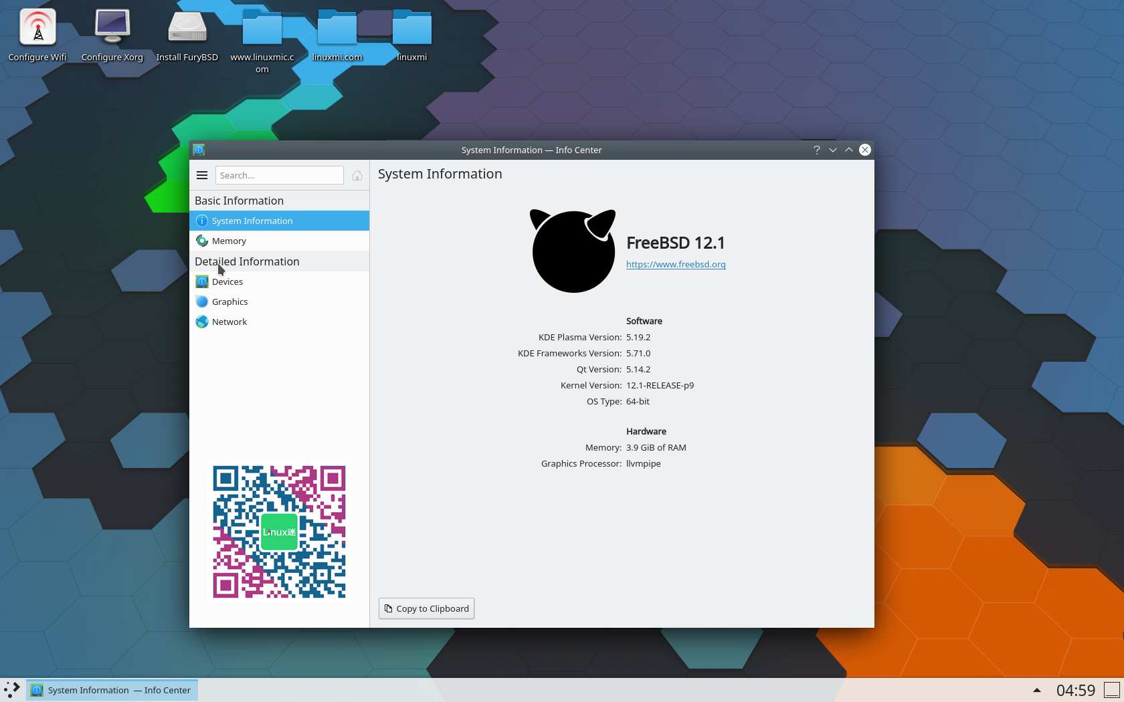Click the Devices sidebar icon
The width and height of the screenshot is (1124, 702).
tap(202, 281)
